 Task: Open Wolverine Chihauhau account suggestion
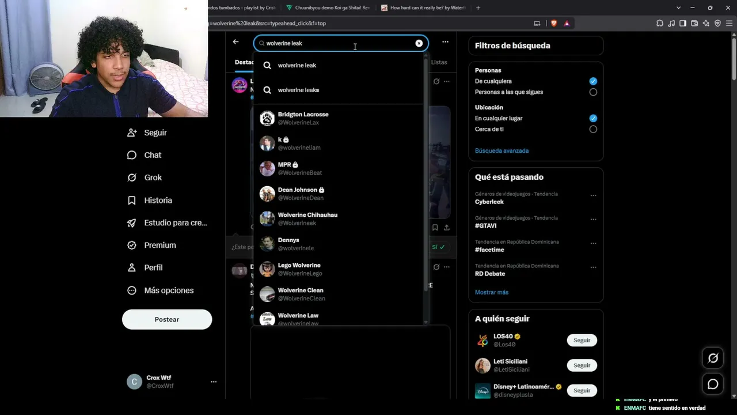[338, 219]
